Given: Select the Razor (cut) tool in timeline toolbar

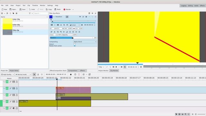Looking at the screenshot, I should [x=38, y=74].
